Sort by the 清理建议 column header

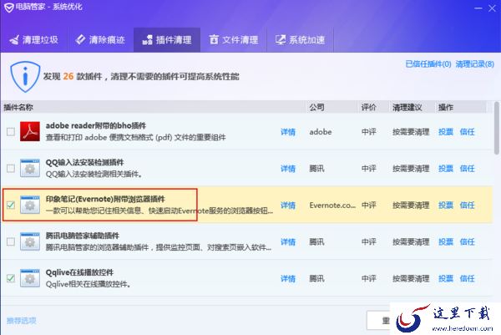(412, 107)
